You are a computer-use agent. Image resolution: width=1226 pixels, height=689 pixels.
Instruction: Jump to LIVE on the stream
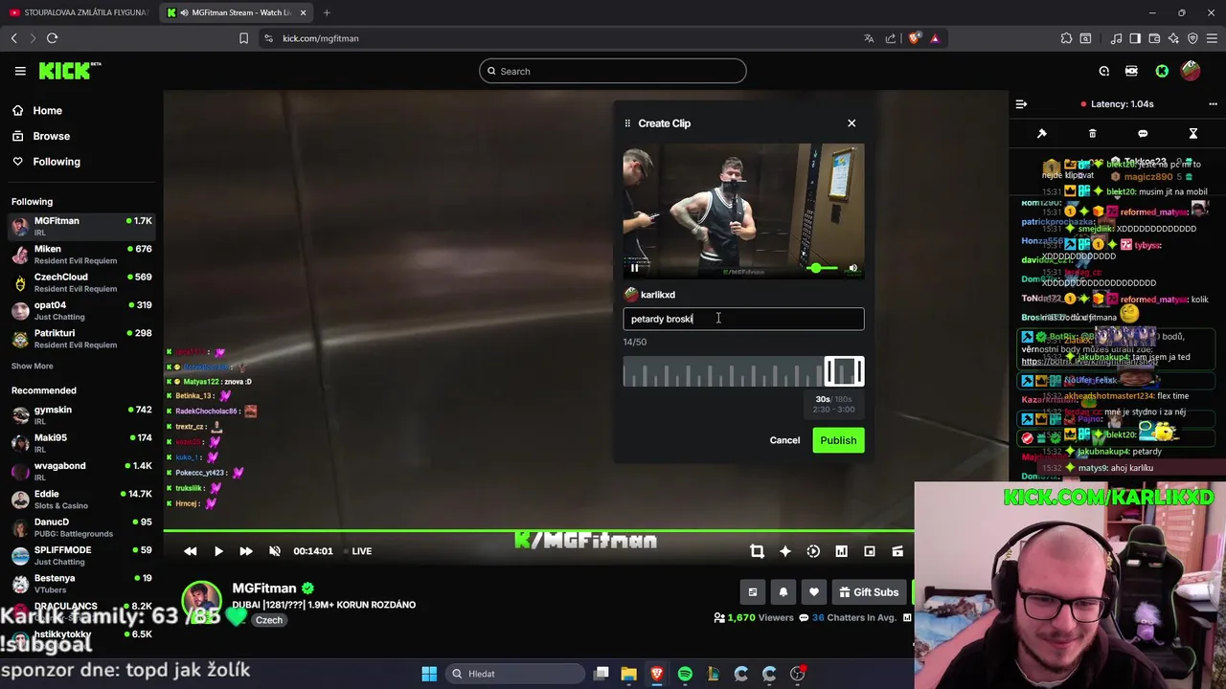pos(357,551)
